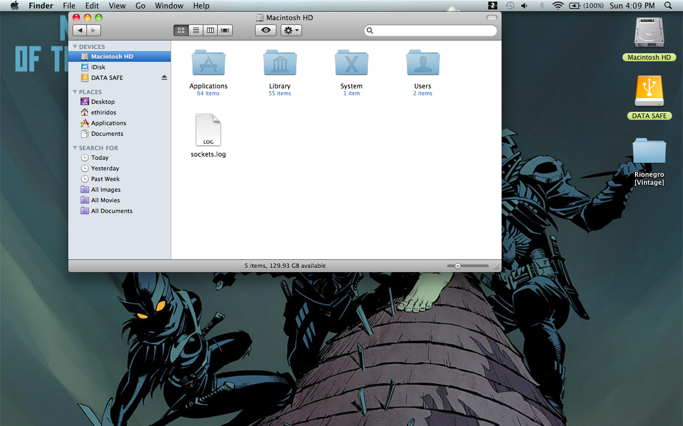
Task: Click the Finder search field
Action: tap(431, 30)
